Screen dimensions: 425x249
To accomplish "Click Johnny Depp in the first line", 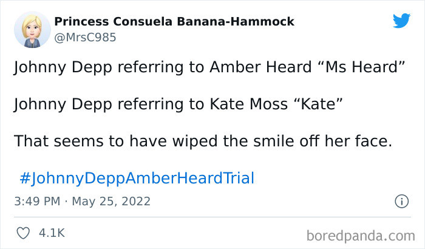I will tap(63, 67).
